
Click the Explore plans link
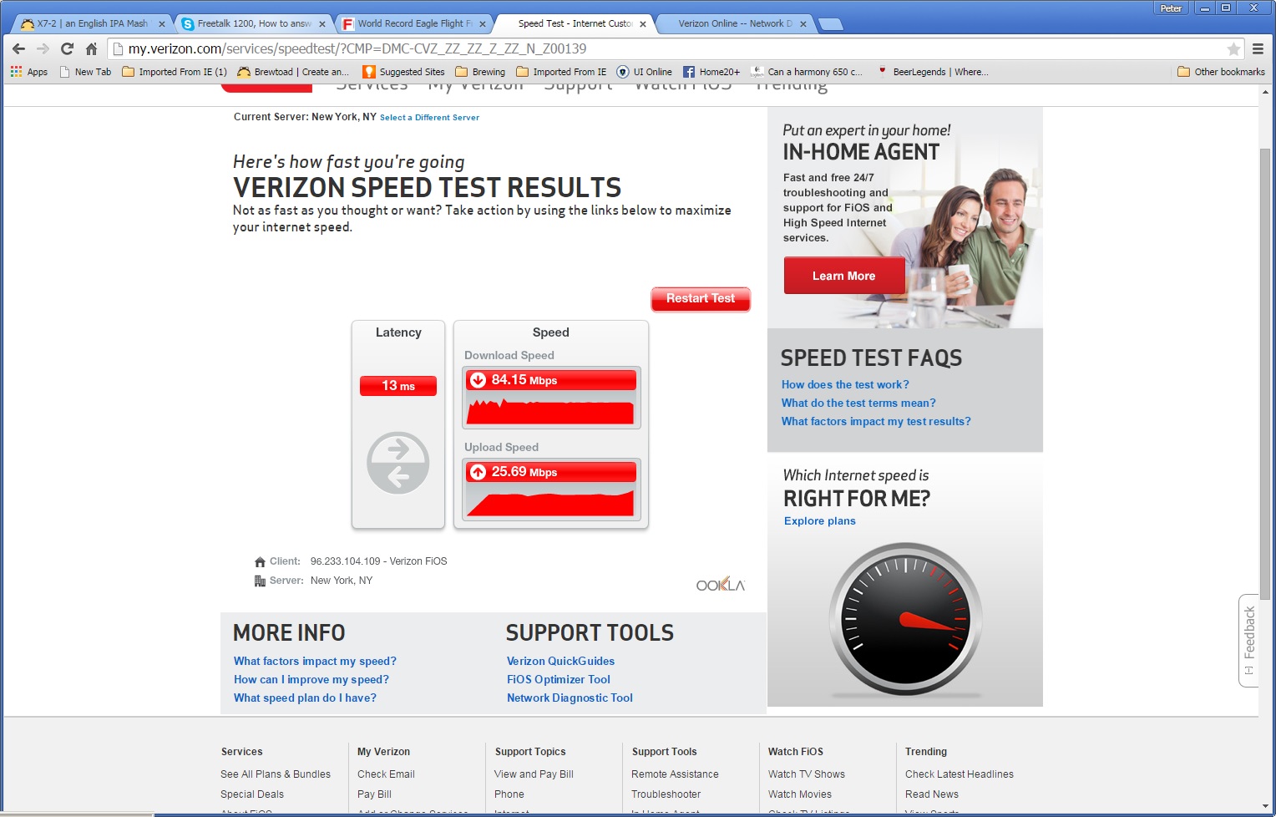pyautogui.click(x=820, y=521)
